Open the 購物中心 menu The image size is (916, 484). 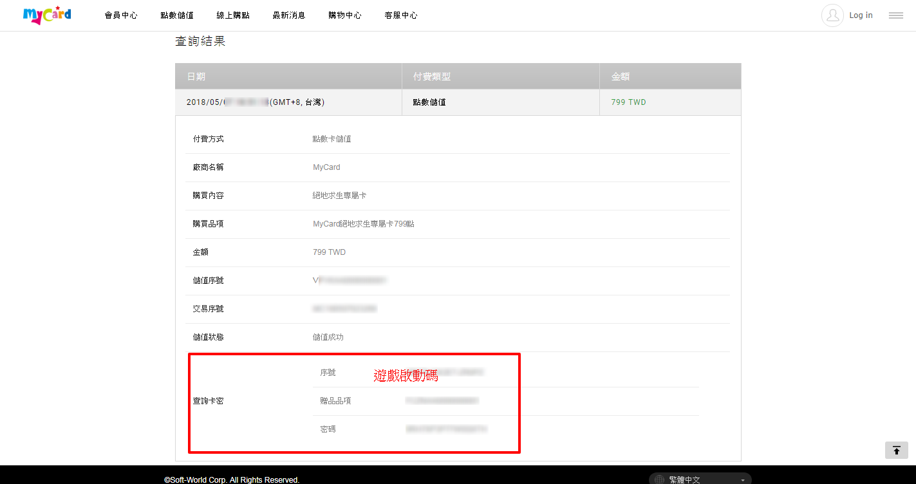click(345, 15)
